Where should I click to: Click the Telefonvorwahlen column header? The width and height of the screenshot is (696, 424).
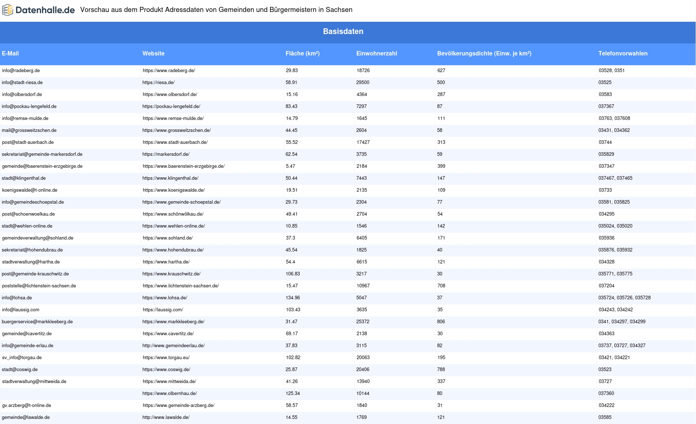[x=623, y=53]
